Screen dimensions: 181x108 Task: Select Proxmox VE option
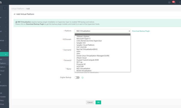pos(102,64)
